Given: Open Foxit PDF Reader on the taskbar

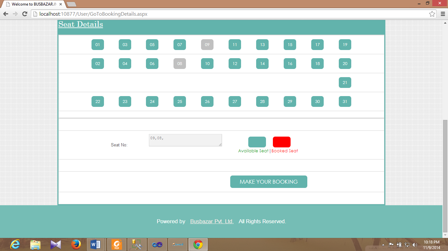Looking at the screenshot, I should click(x=116, y=244).
